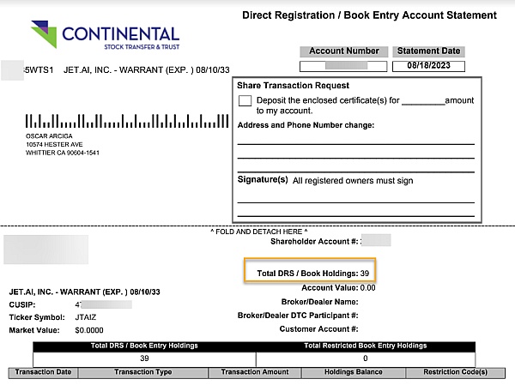This screenshot has height=385, width=515.
Task: Click the Customer Account # label
Action: (x=319, y=329)
